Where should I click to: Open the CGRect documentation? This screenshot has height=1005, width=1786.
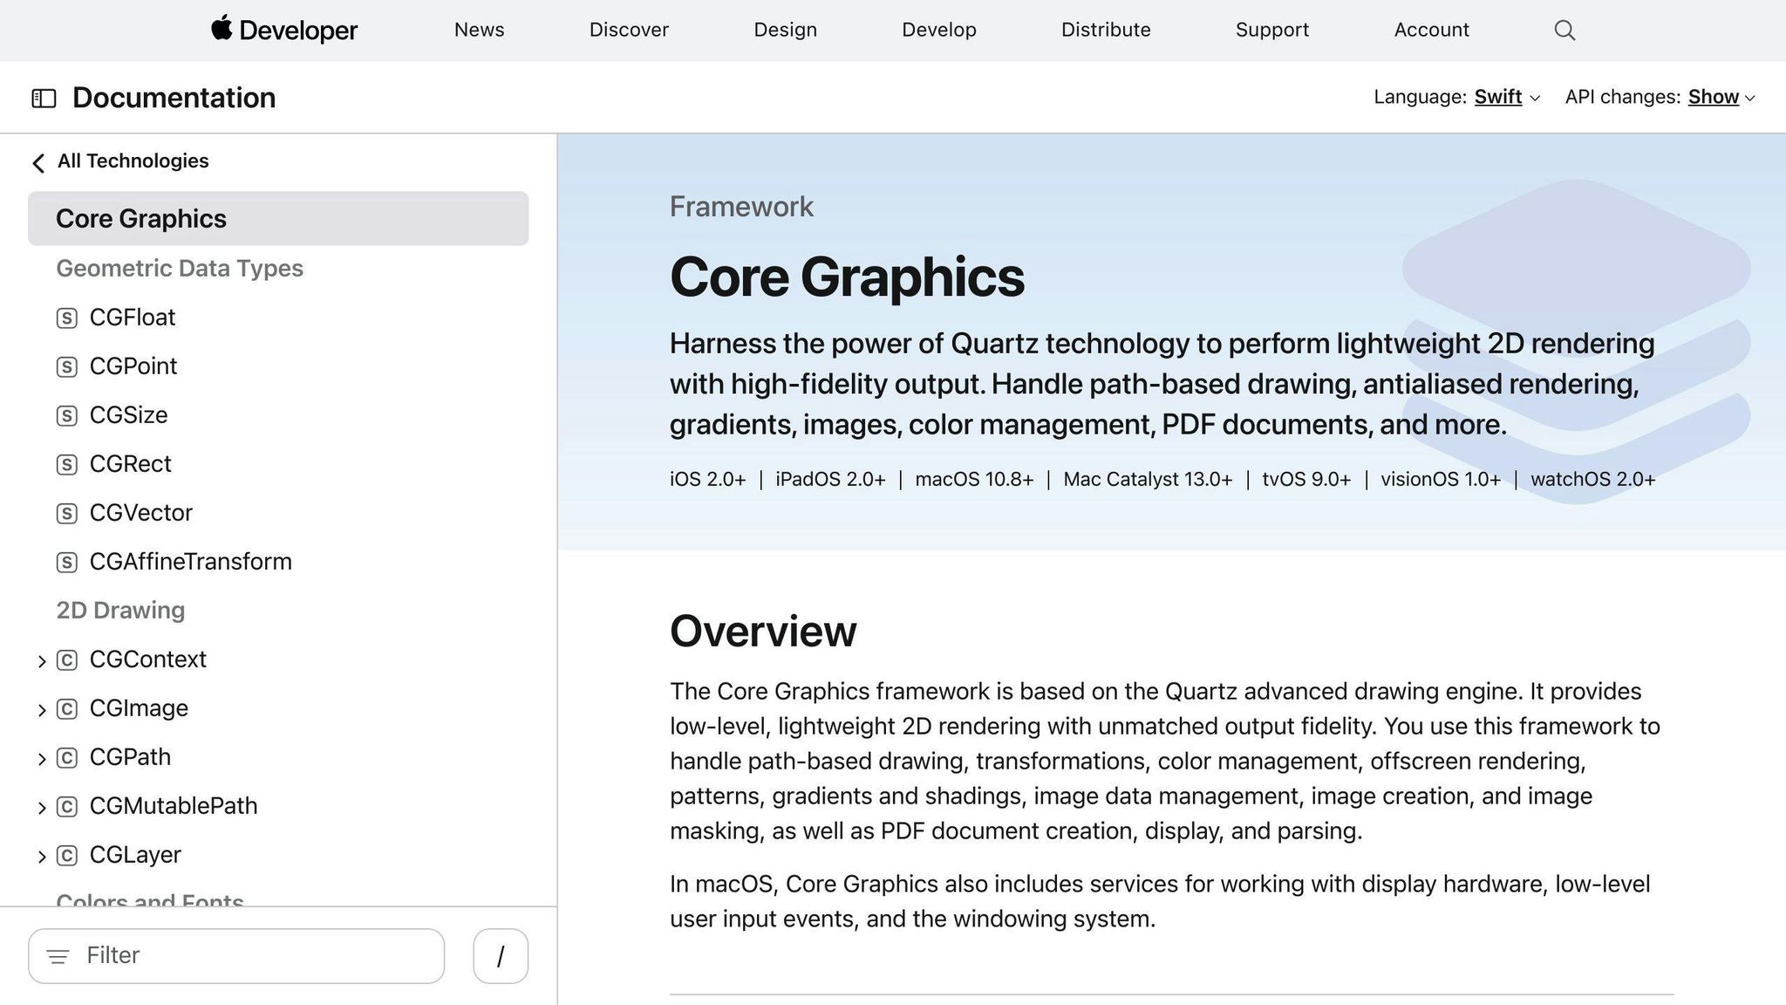pos(130,464)
